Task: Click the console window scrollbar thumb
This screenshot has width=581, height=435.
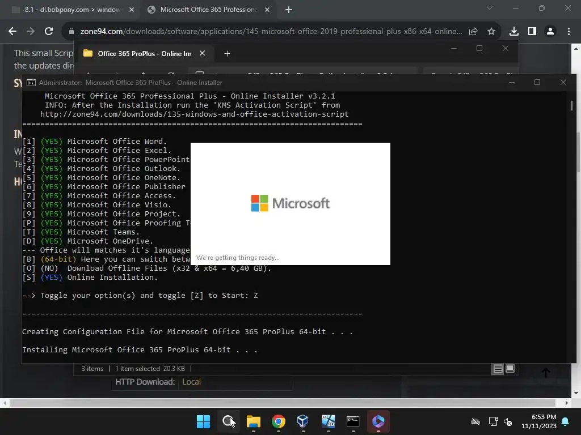Action: coord(572,105)
